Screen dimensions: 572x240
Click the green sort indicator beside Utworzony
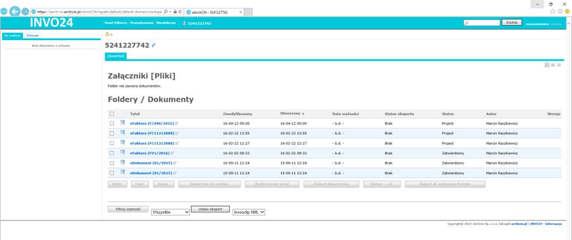[x=303, y=114]
